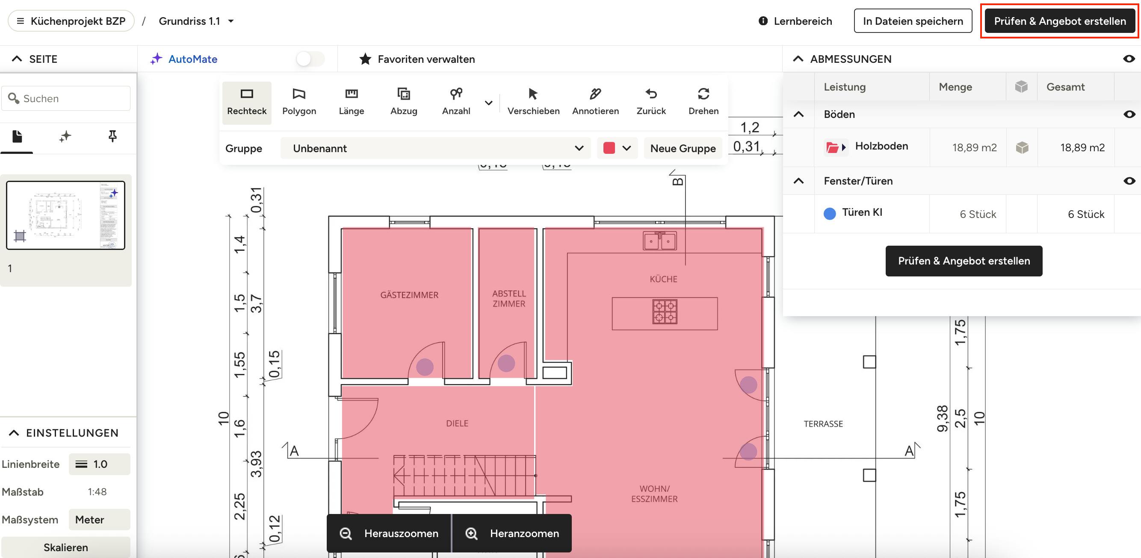Pick the Anzahl count tool
The width and height of the screenshot is (1141, 558).
click(456, 102)
